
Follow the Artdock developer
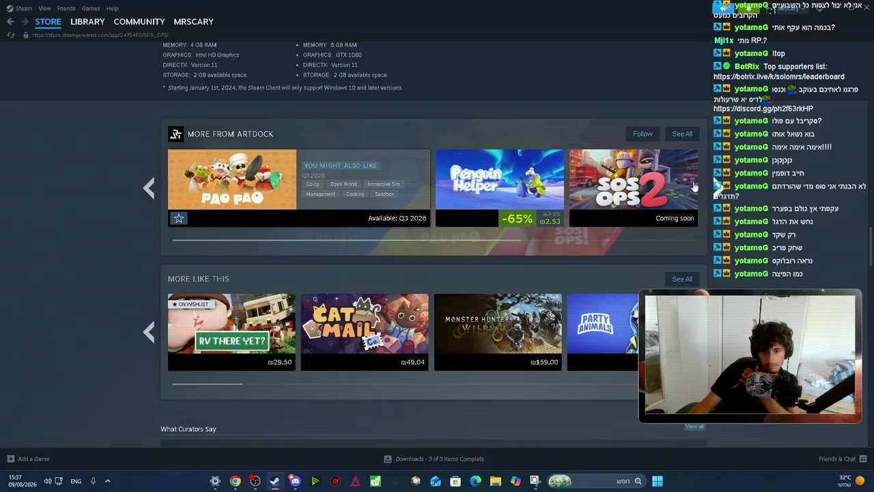click(643, 134)
